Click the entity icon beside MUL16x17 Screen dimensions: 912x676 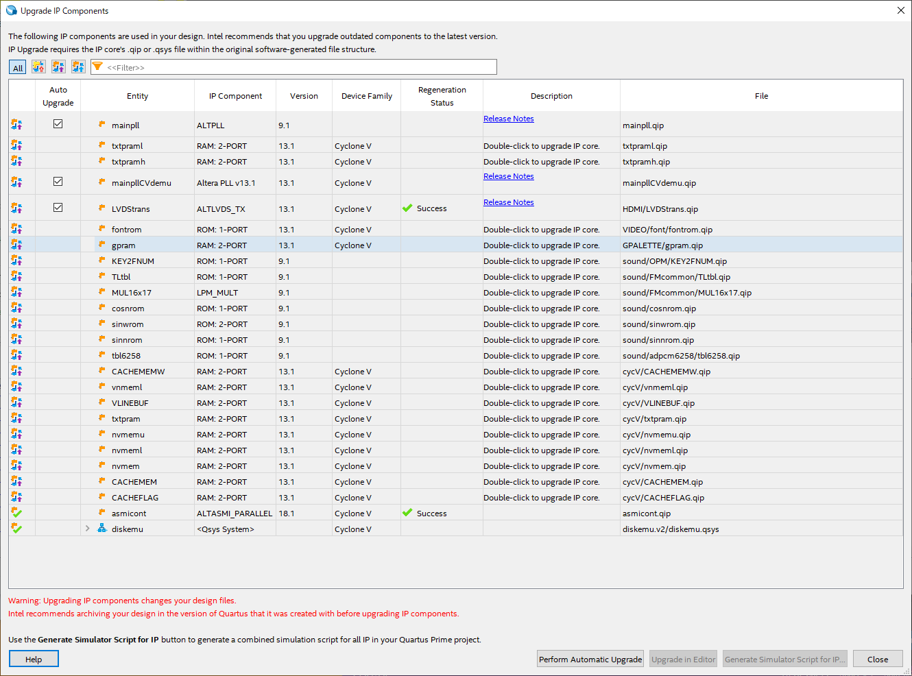coord(101,292)
